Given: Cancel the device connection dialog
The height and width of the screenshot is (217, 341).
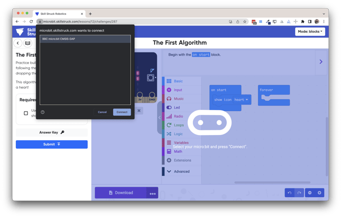Looking at the screenshot, I should point(102,112).
